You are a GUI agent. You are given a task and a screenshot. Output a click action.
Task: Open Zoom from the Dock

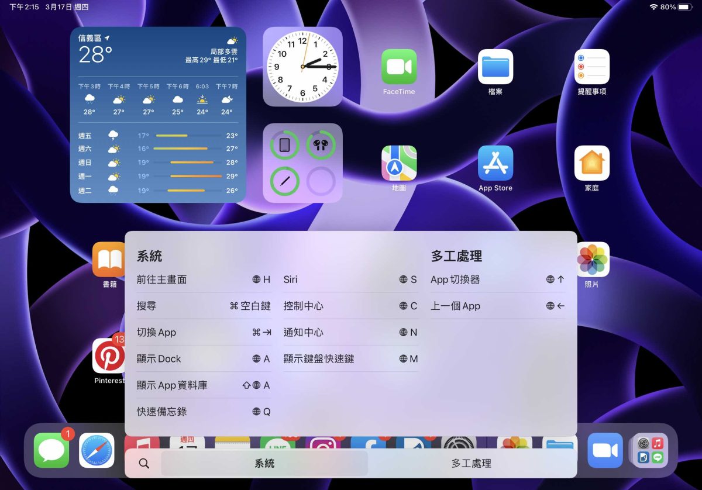point(605,450)
